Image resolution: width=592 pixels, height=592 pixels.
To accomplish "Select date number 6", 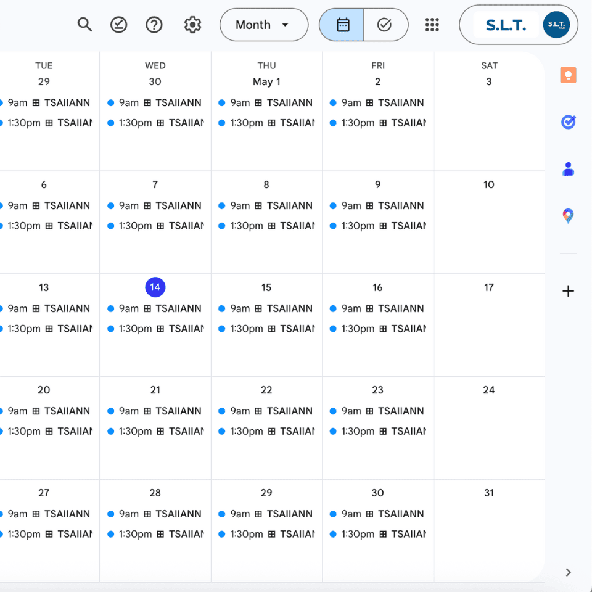I will point(44,184).
